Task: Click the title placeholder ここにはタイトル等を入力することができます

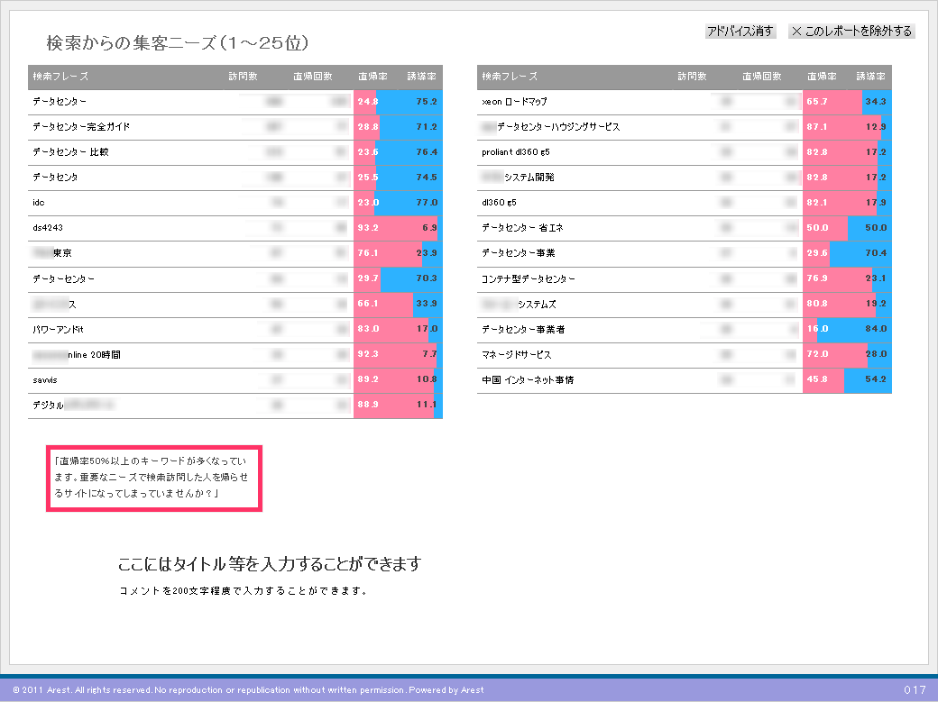Action: (x=270, y=565)
